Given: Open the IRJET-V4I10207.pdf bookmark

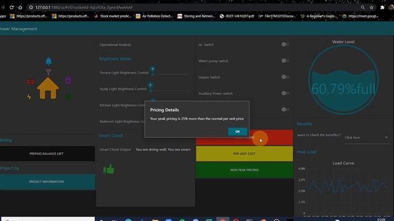Looking at the screenshot, I should (x=237, y=16).
